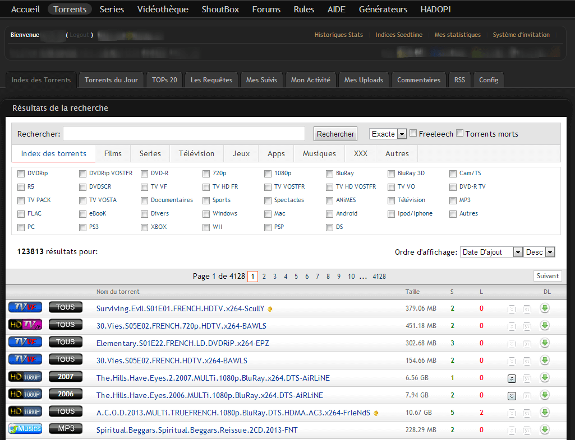This screenshot has width=575, height=440.
Task: Download the Surviving.Evil.S01E01 torrent via green arrow
Action: click(x=545, y=308)
